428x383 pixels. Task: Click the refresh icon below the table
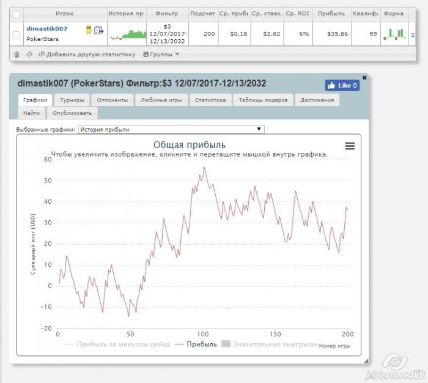(x=29, y=54)
